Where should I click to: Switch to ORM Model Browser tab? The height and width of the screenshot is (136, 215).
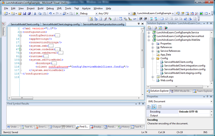coord(181,91)
